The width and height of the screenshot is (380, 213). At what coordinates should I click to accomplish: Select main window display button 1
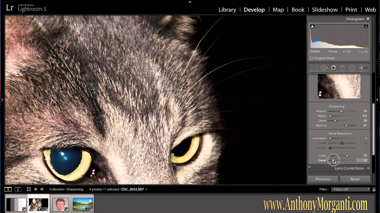coord(8,189)
